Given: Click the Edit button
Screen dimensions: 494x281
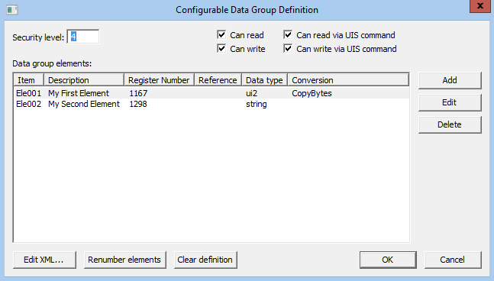Looking at the screenshot, I should pyautogui.click(x=450, y=102).
